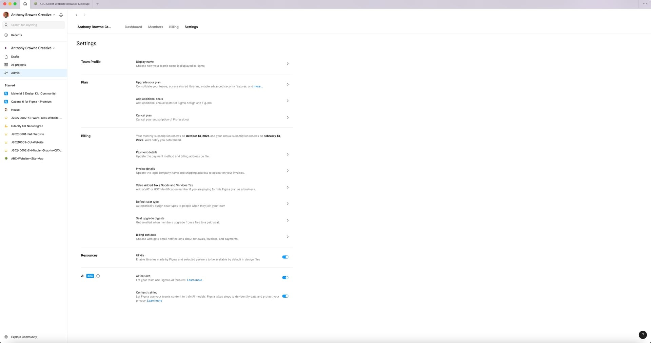
Task: Click the Beta badge next to AI
Action: (90, 276)
